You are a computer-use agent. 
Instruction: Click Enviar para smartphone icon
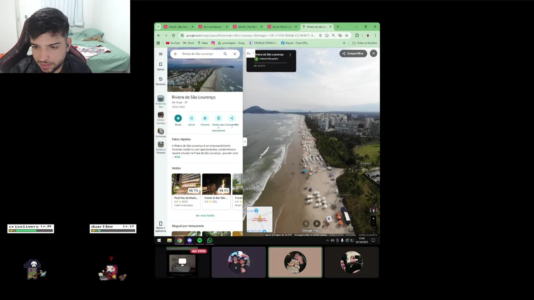pyautogui.click(x=218, y=118)
